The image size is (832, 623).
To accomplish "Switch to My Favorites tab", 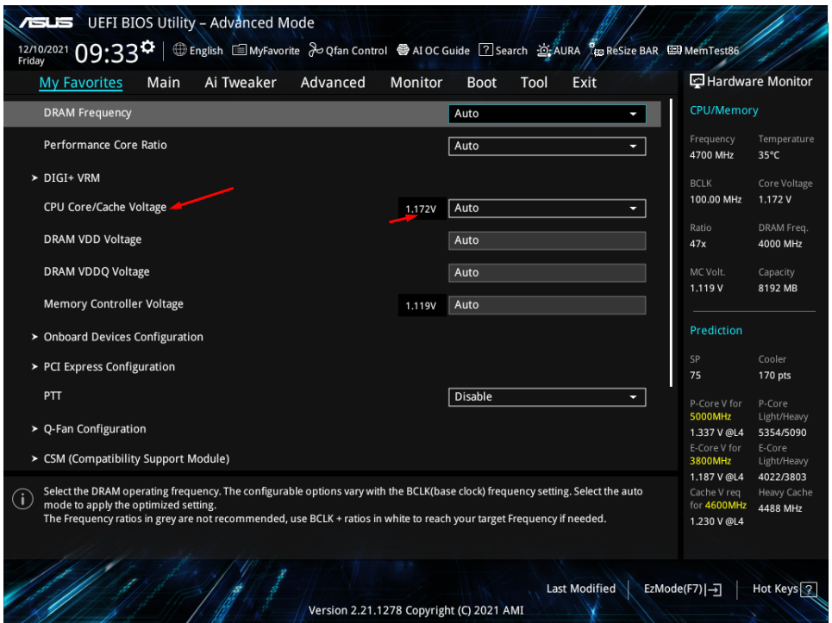I will click(x=81, y=83).
